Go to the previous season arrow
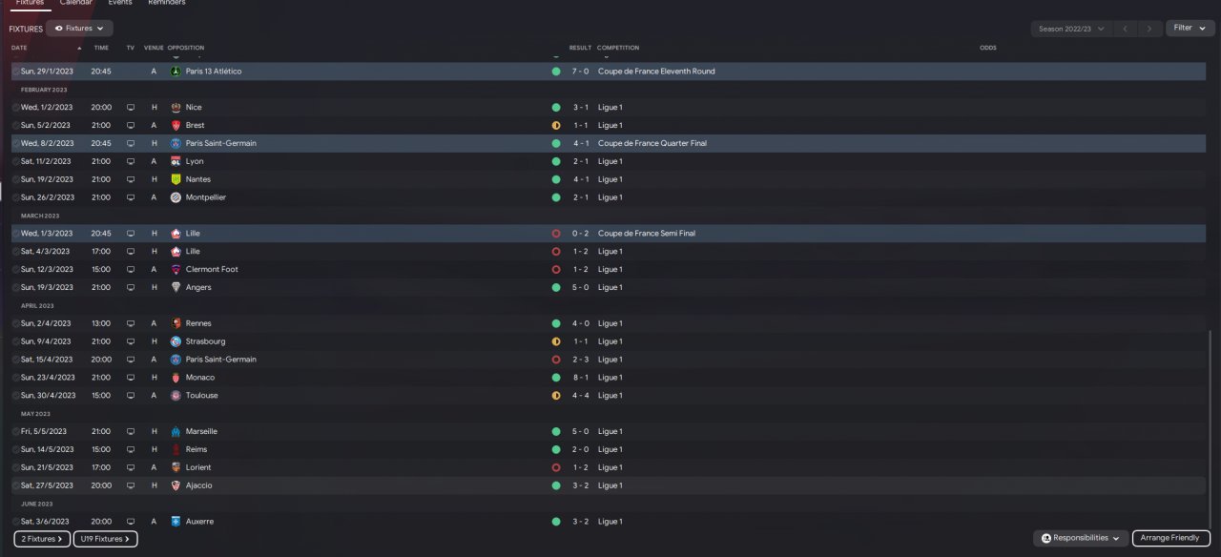The image size is (1221, 557). point(1125,29)
